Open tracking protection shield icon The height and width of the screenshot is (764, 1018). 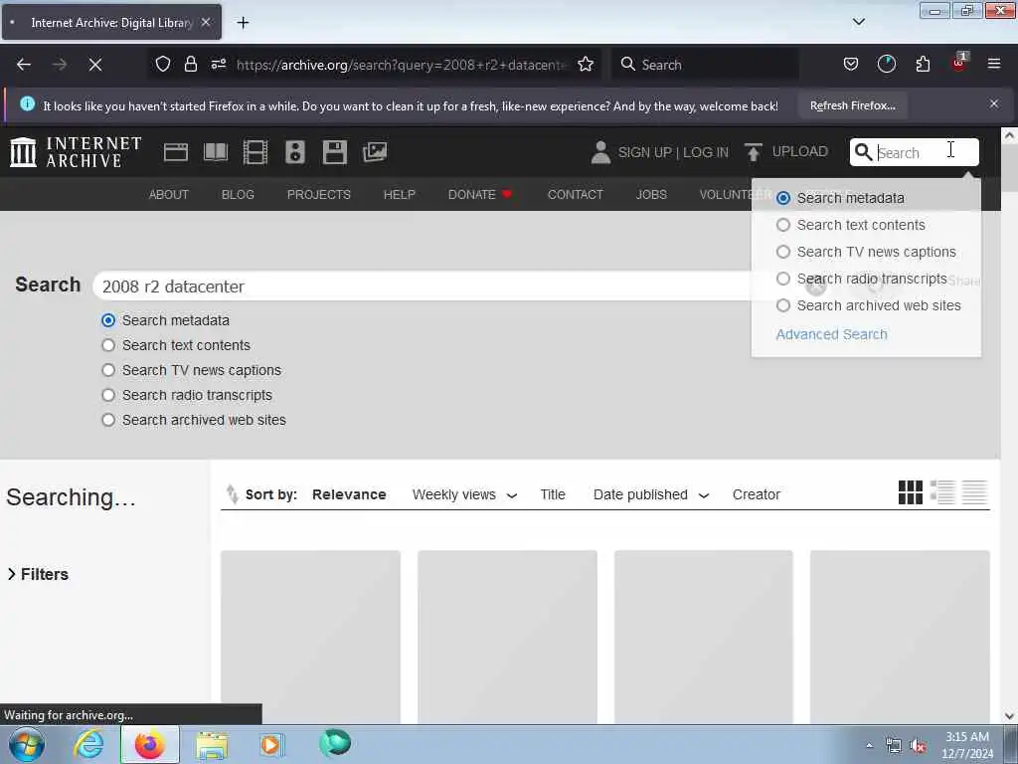tap(163, 65)
